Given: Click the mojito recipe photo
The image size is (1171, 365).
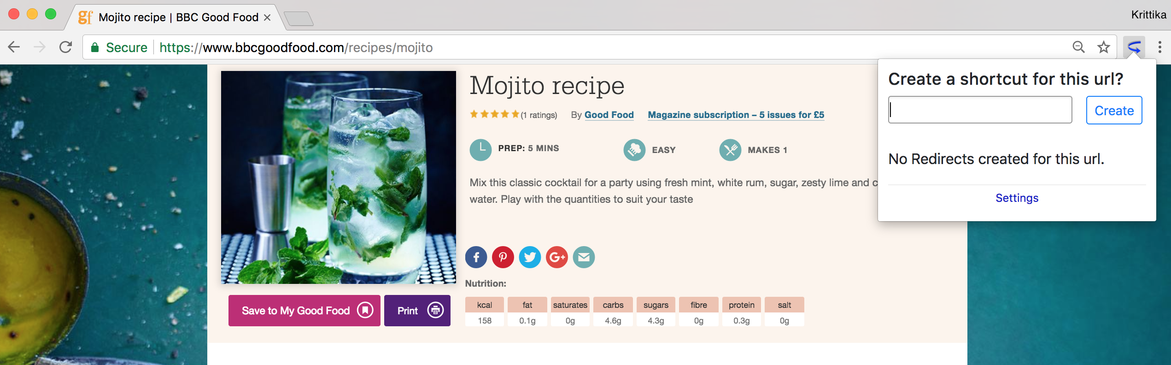Looking at the screenshot, I should click(x=338, y=177).
